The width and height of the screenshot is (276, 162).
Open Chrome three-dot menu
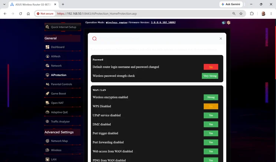271,14
